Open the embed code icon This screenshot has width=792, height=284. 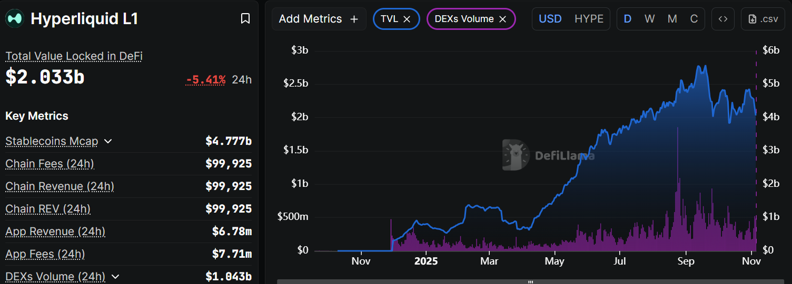point(723,19)
